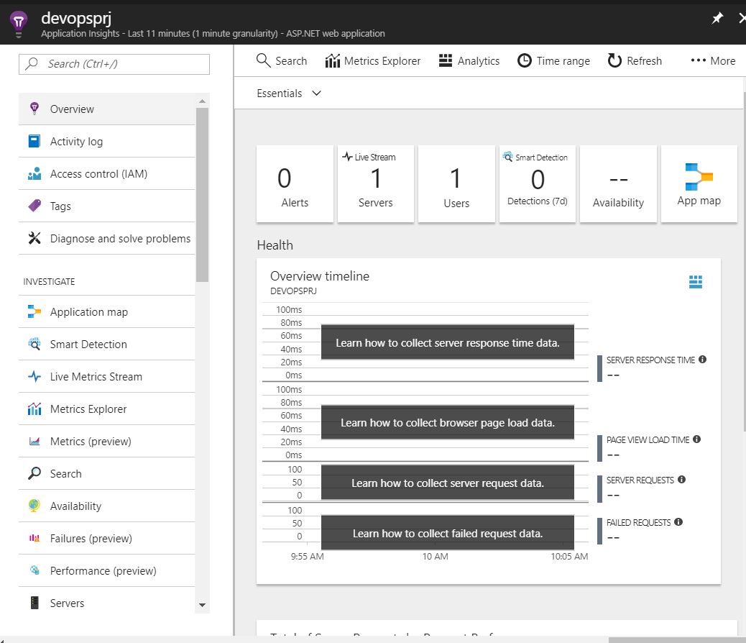Click the Analytics grid icon in toolbar

tap(446, 60)
